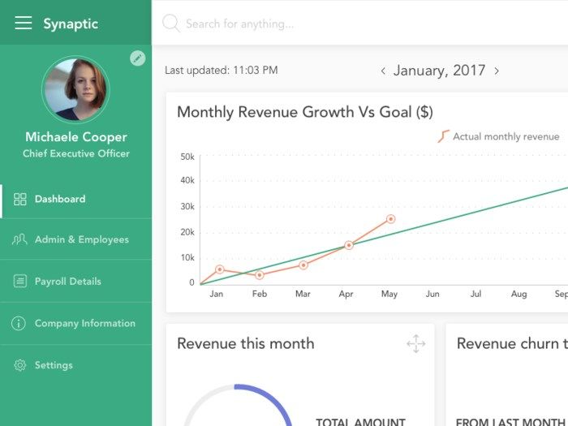568x426 pixels.
Task: Open the hamburger menu beside Synaptic
Action: point(24,23)
